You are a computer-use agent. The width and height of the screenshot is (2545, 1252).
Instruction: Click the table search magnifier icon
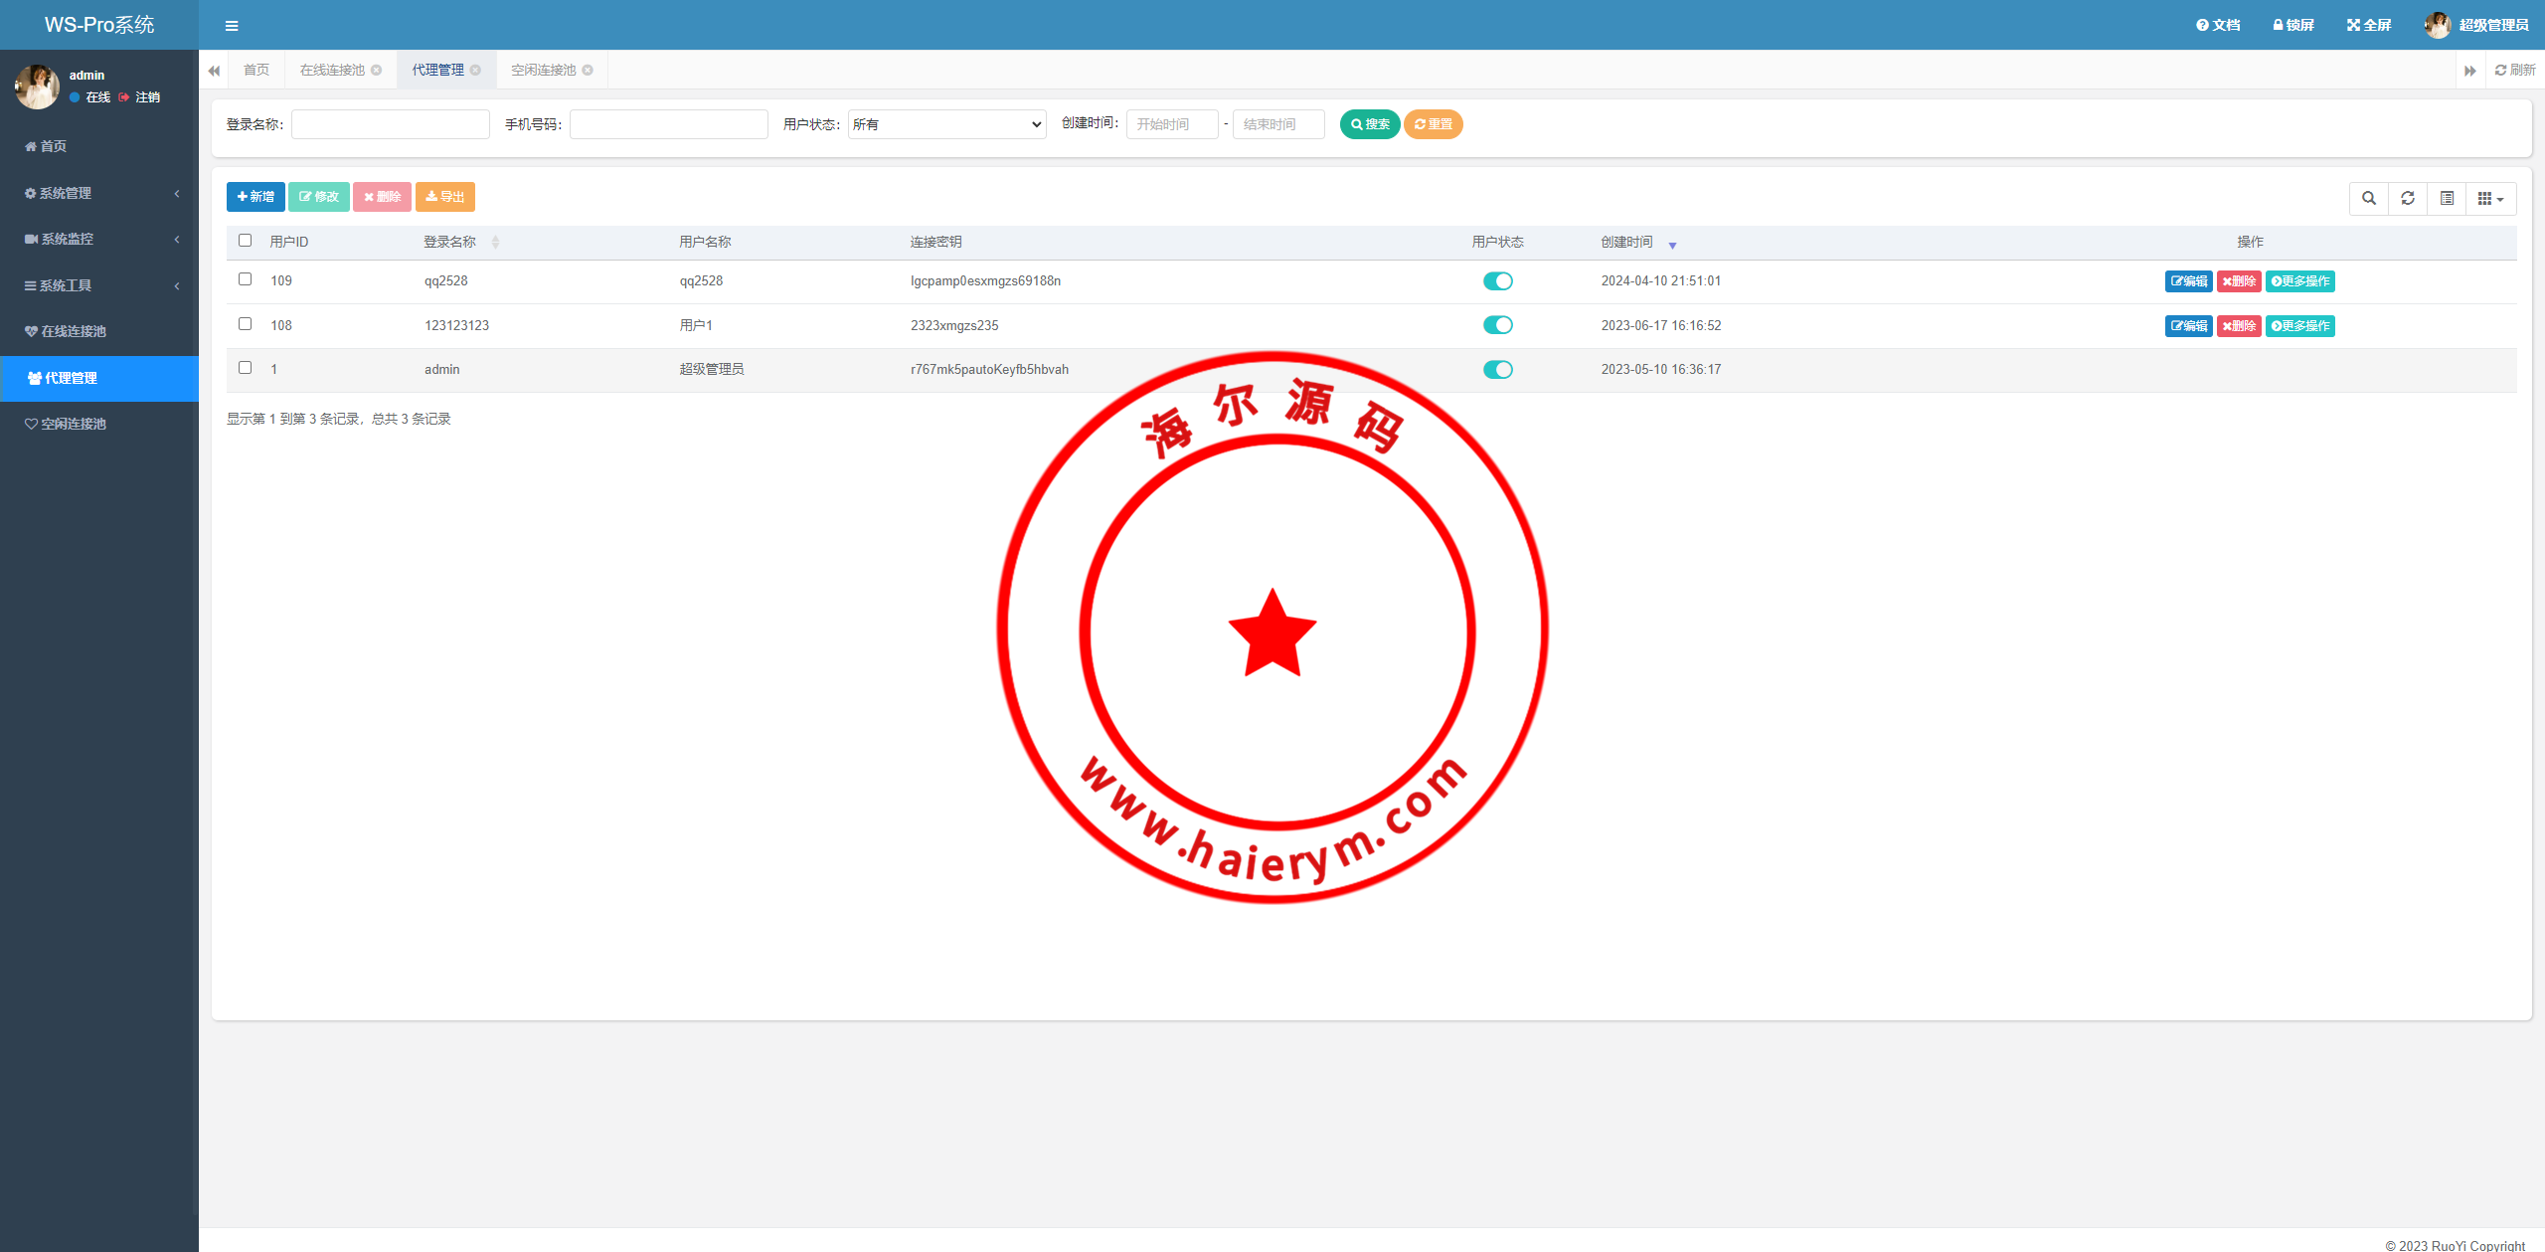pos(2369,198)
